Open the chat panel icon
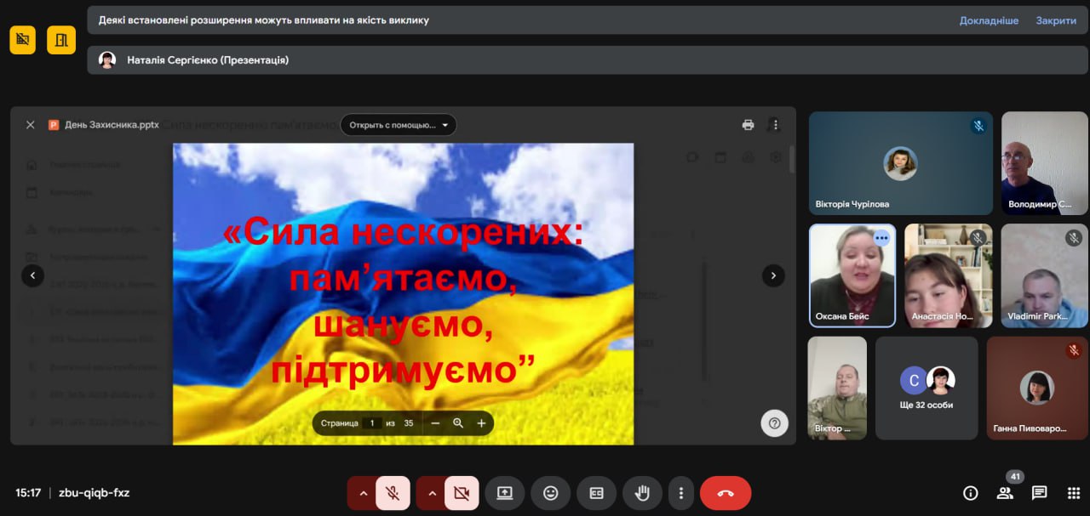This screenshot has height=516, width=1090. click(1039, 493)
